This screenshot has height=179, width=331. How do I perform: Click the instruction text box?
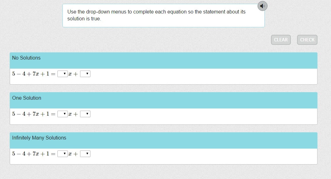[163, 15]
